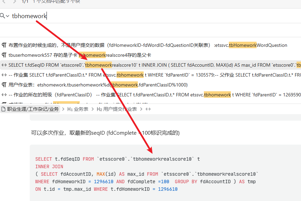
Task: Click paragraph icon of 用户作业表 result
Action: pos(4,85)
